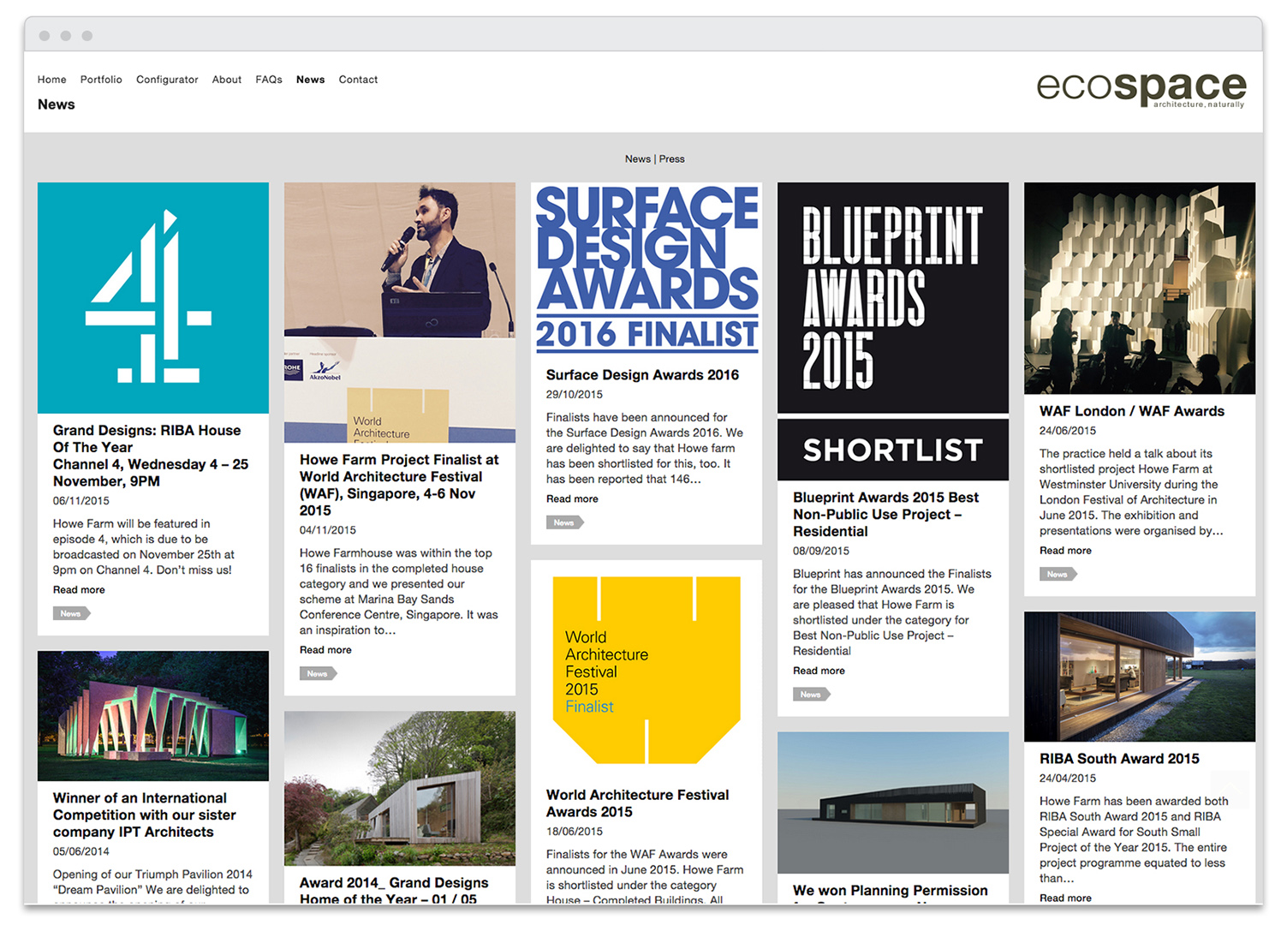This screenshot has height=925, width=1287.
Task: Open the FAQs page
Action: (269, 80)
